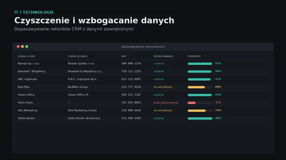Click NIP 525-777-4410
The width and height of the screenshot is (286, 160).
(131, 87)
